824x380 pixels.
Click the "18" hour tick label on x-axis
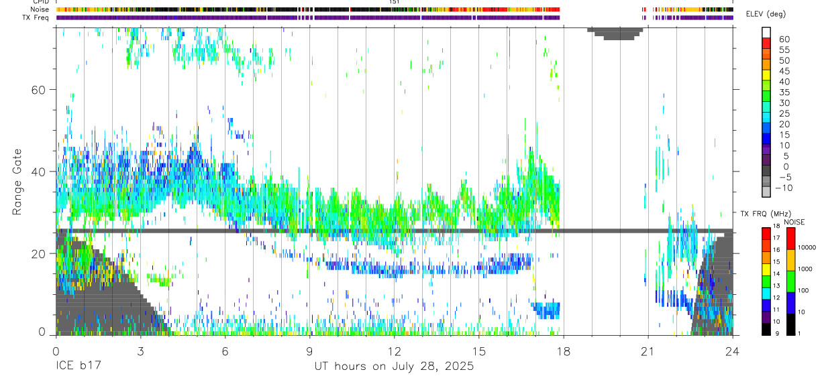pyautogui.click(x=564, y=351)
